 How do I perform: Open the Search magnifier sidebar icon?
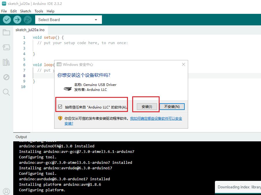pyautogui.click(x=6, y=92)
